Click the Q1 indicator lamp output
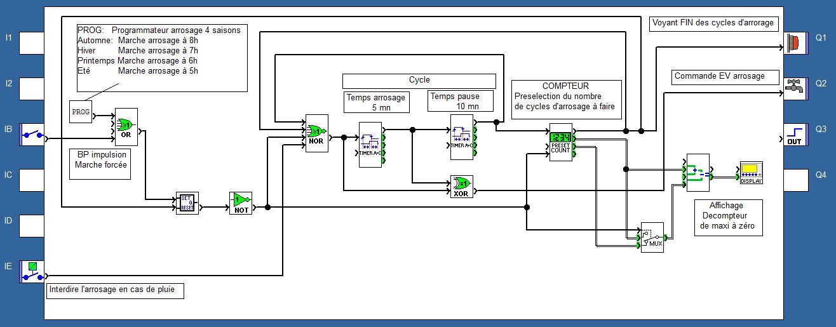Screen dimensions: 836x327 click(795, 43)
